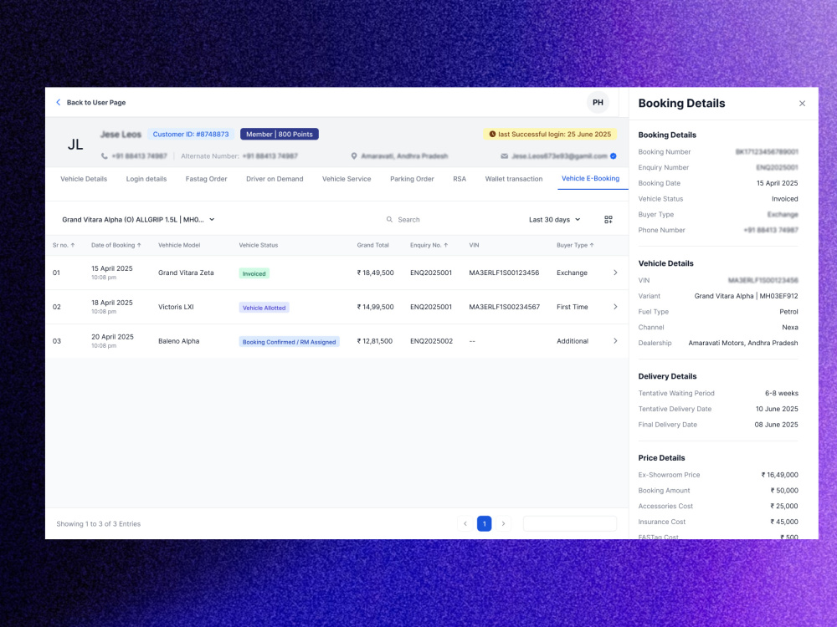This screenshot has height=627, width=837.
Task: Click the empty box beside pagination
Action: (x=569, y=523)
